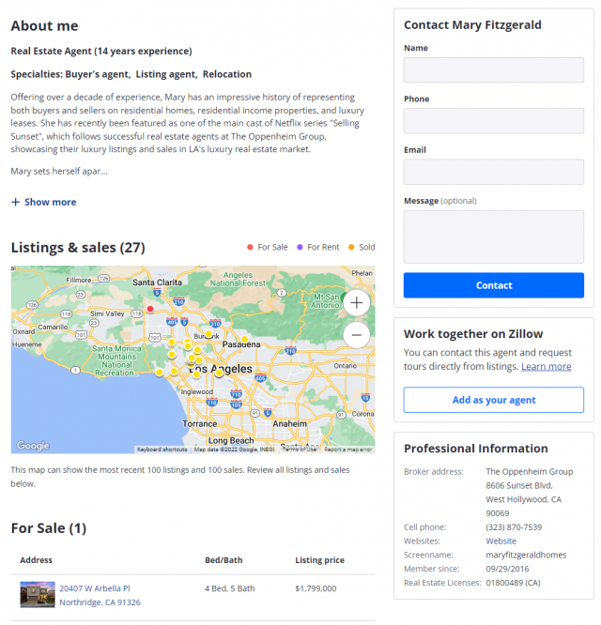The image size is (601, 625).
Task: Click Report a map error link
Action: tap(348, 450)
